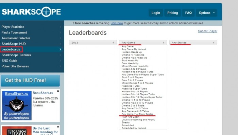Select 'Holdem 5 to 6 Players Turbo' option
Viewport: 238px width, 135px height.
click(x=137, y=72)
